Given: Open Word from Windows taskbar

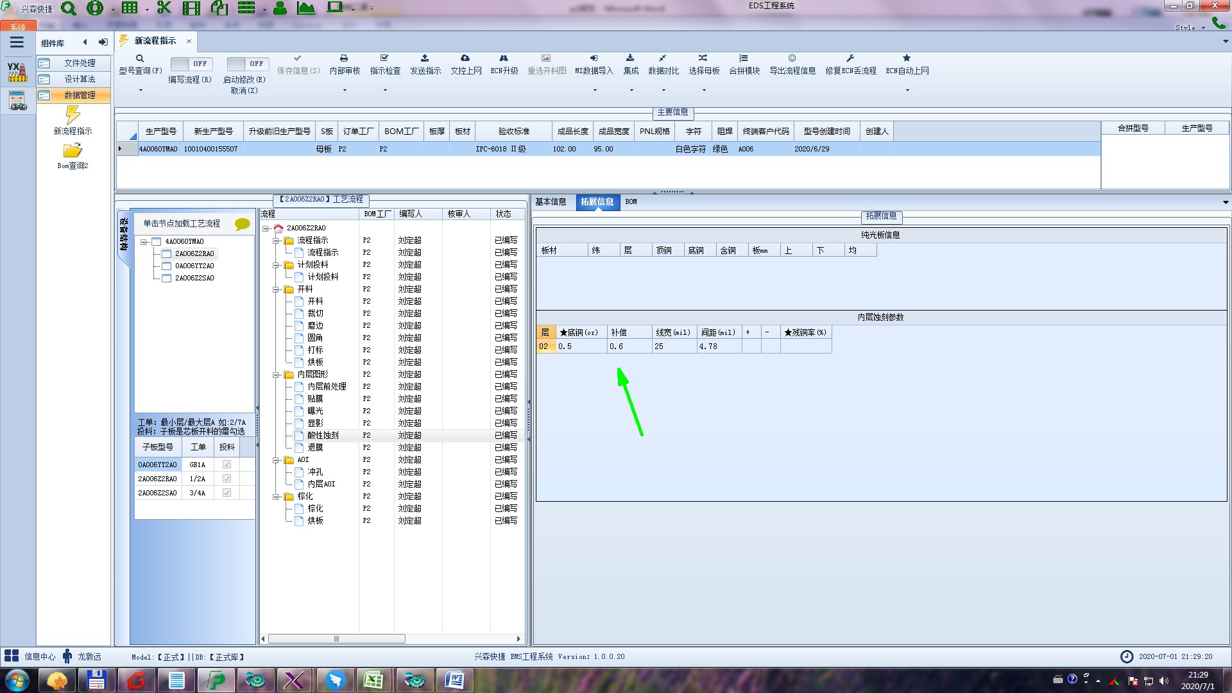Looking at the screenshot, I should coord(454,680).
